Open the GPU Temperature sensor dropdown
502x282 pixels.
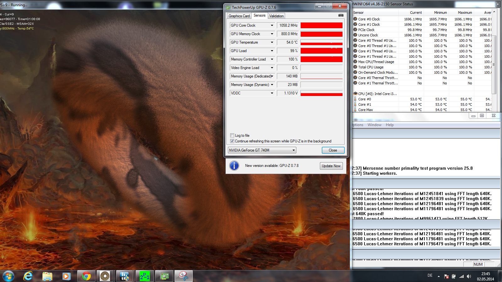272,42
